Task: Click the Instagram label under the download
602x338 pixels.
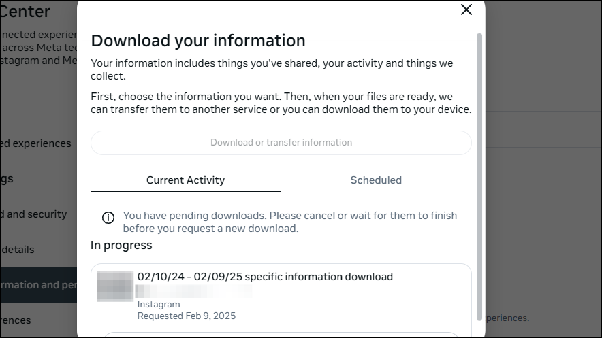Action: click(159, 304)
